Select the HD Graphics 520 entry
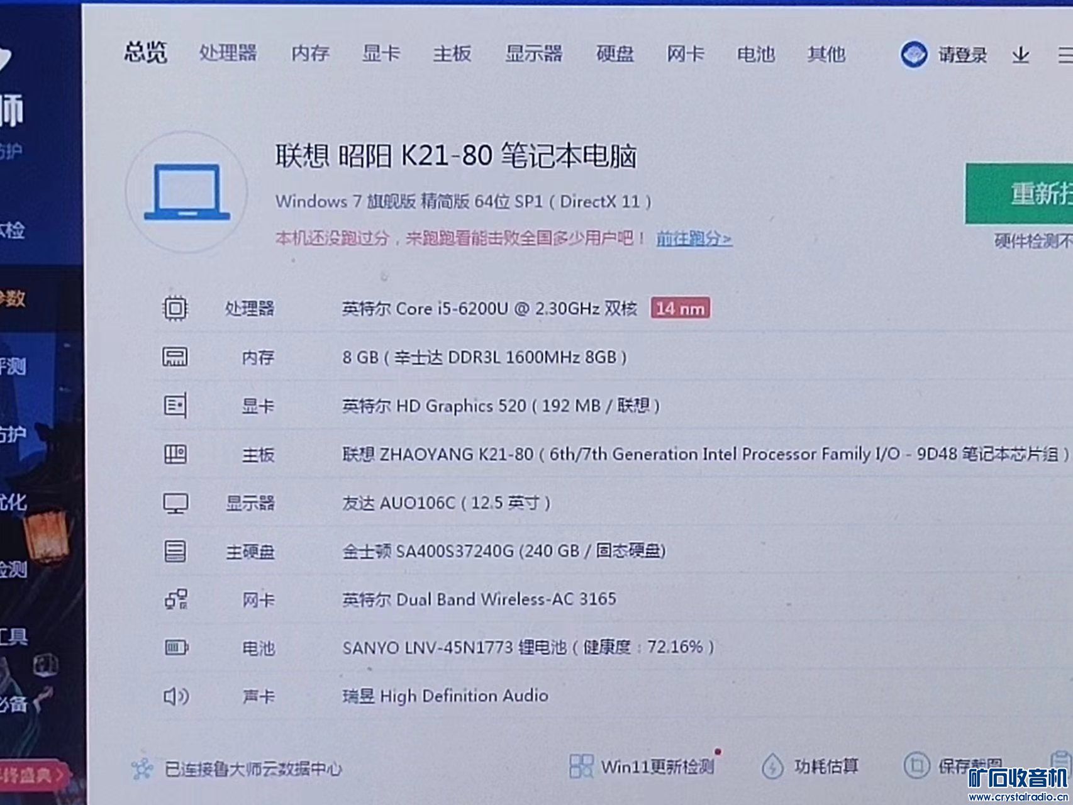Screen dimensions: 1073x805 501,406
